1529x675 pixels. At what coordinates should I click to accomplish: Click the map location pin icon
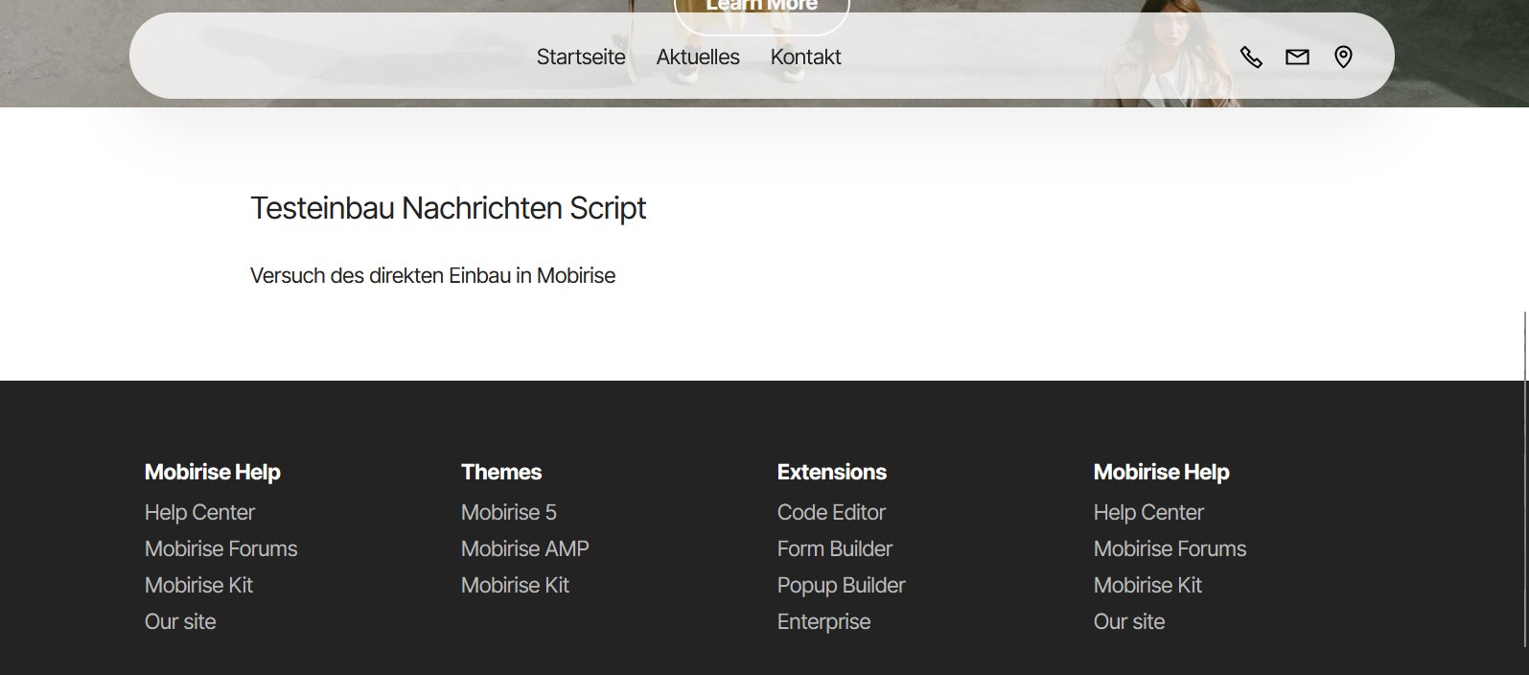[1343, 58]
